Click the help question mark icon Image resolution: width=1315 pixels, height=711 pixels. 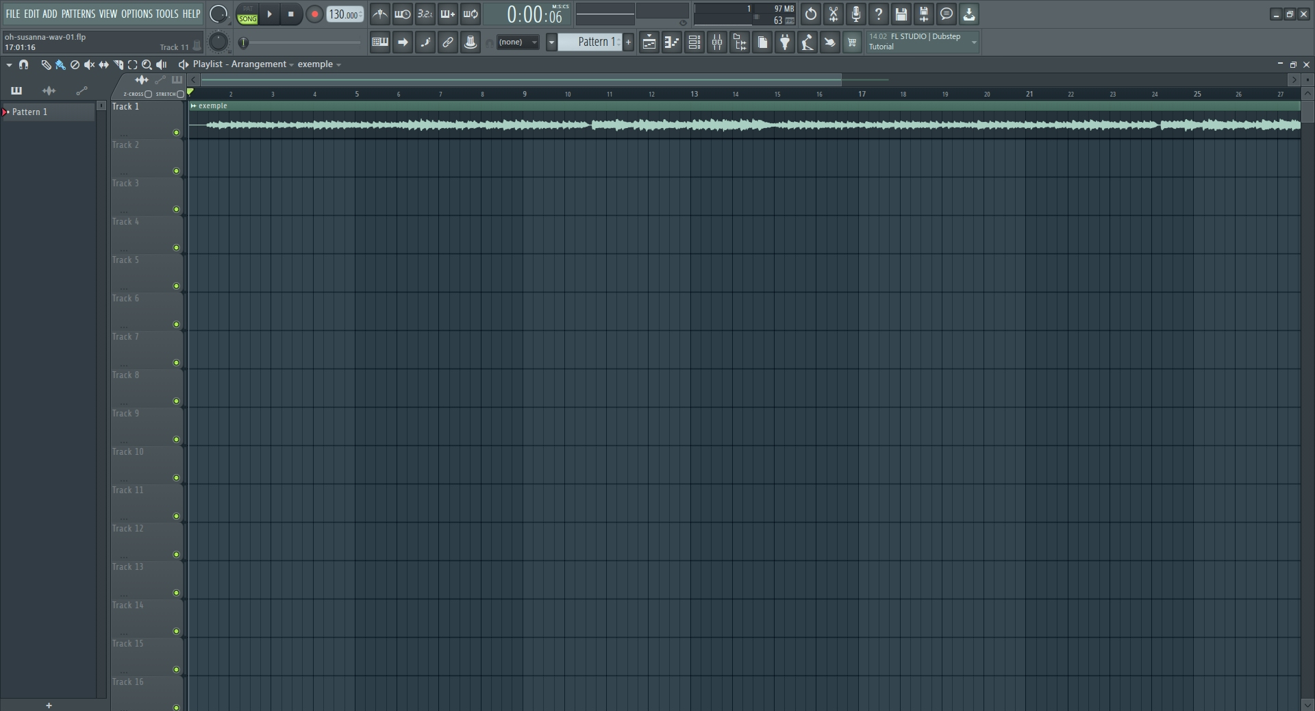pyautogui.click(x=879, y=14)
